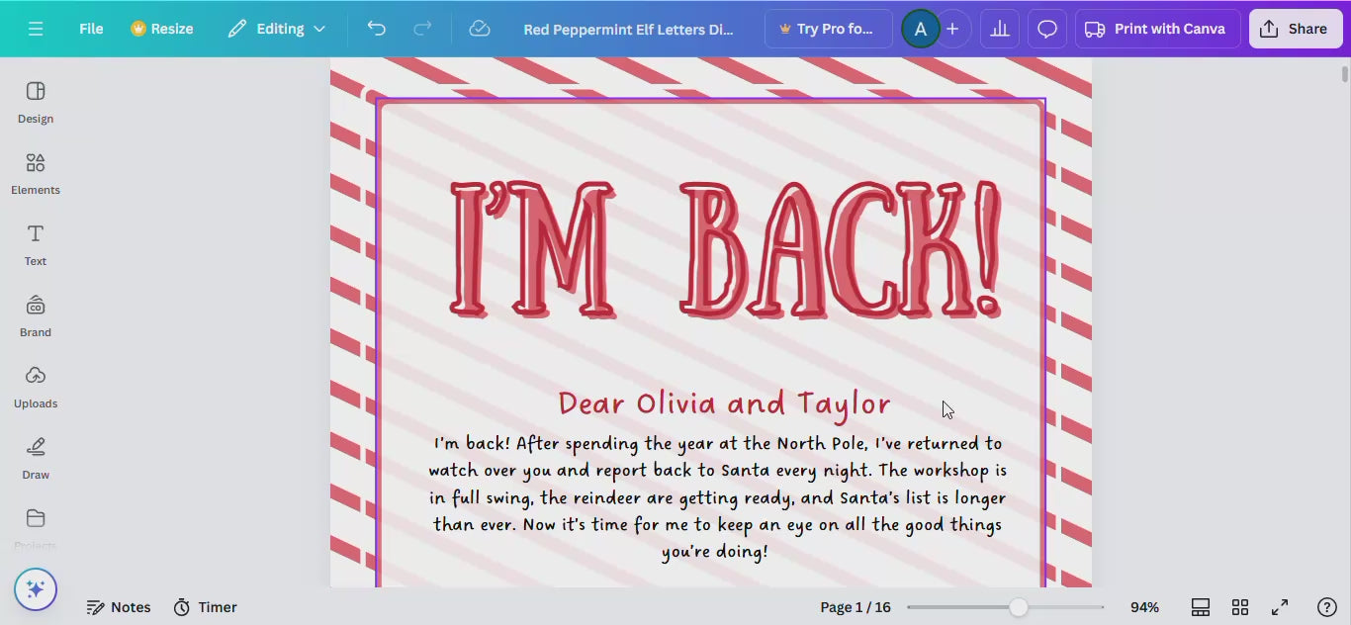Add collaborator with plus button
This screenshot has height=625, width=1351.
[x=952, y=29]
